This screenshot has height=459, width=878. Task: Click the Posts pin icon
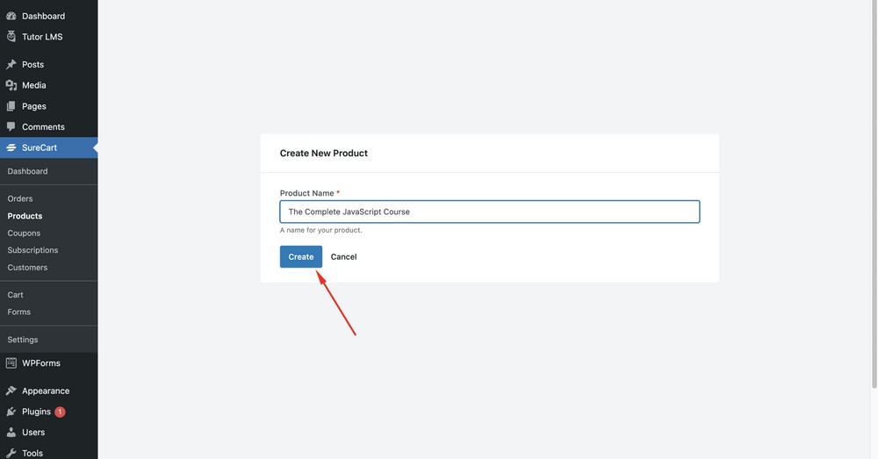11,64
